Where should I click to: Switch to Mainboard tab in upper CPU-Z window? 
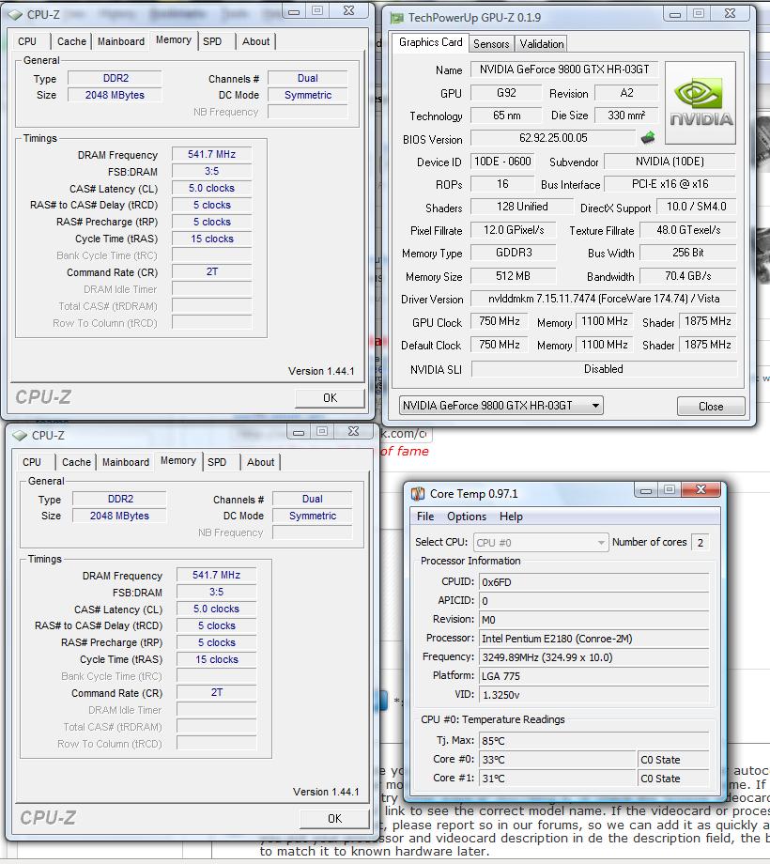click(x=121, y=41)
